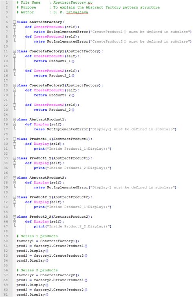Viewport: 193px width, 297px height.
Task: Click 'return Product2_1()' on line 16
Action: [54, 76]
